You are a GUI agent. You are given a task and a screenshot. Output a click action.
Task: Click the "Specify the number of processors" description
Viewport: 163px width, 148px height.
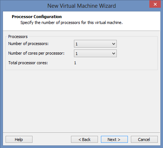tap(71, 23)
